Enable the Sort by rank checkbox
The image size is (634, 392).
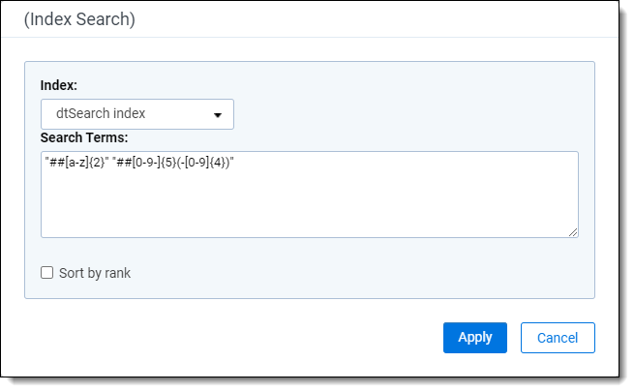(x=46, y=273)
